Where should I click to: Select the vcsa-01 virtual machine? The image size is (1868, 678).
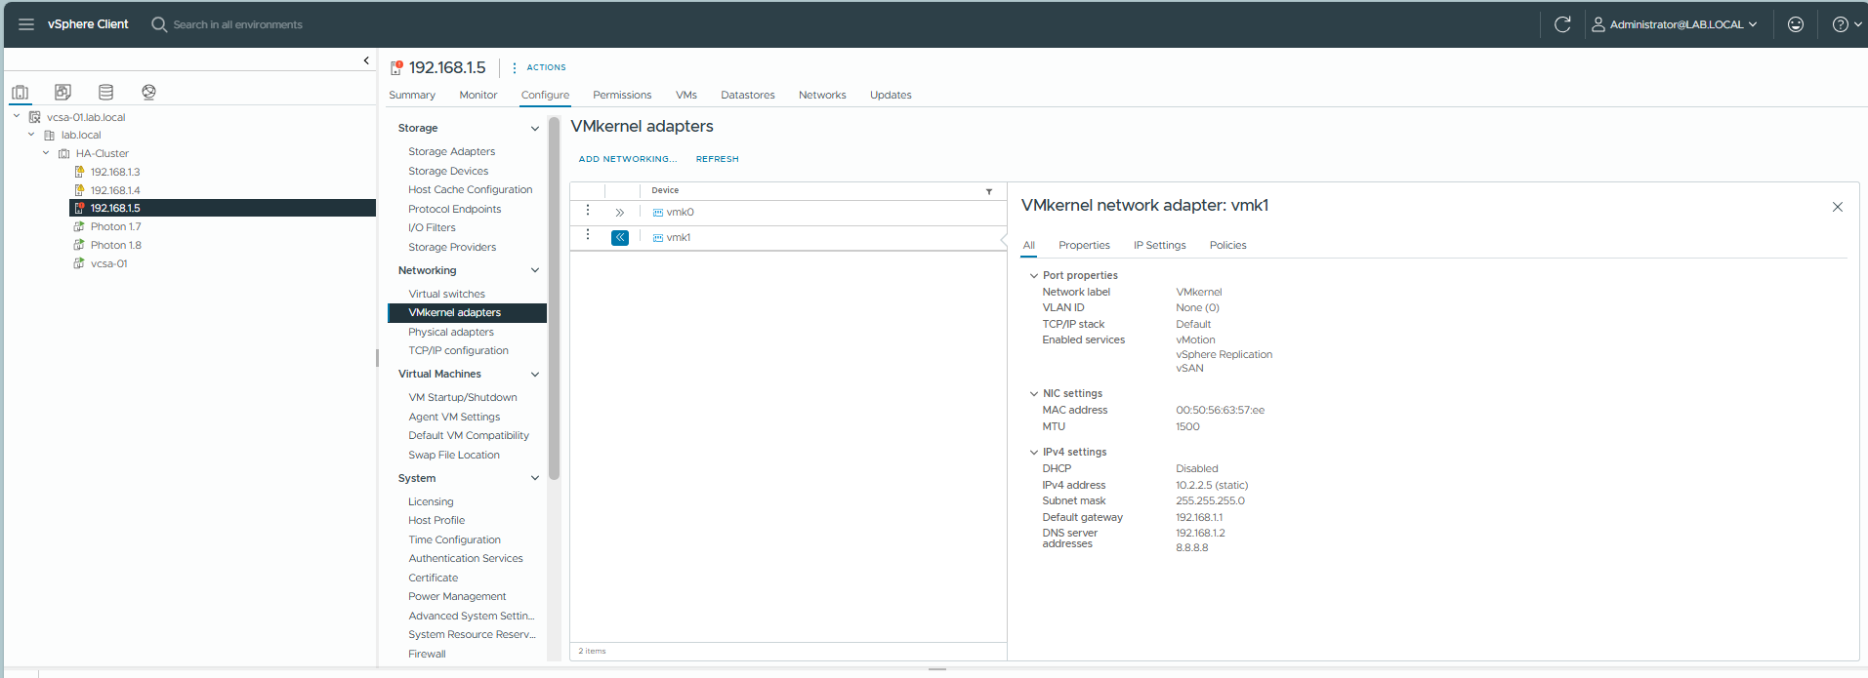[108, 263]
